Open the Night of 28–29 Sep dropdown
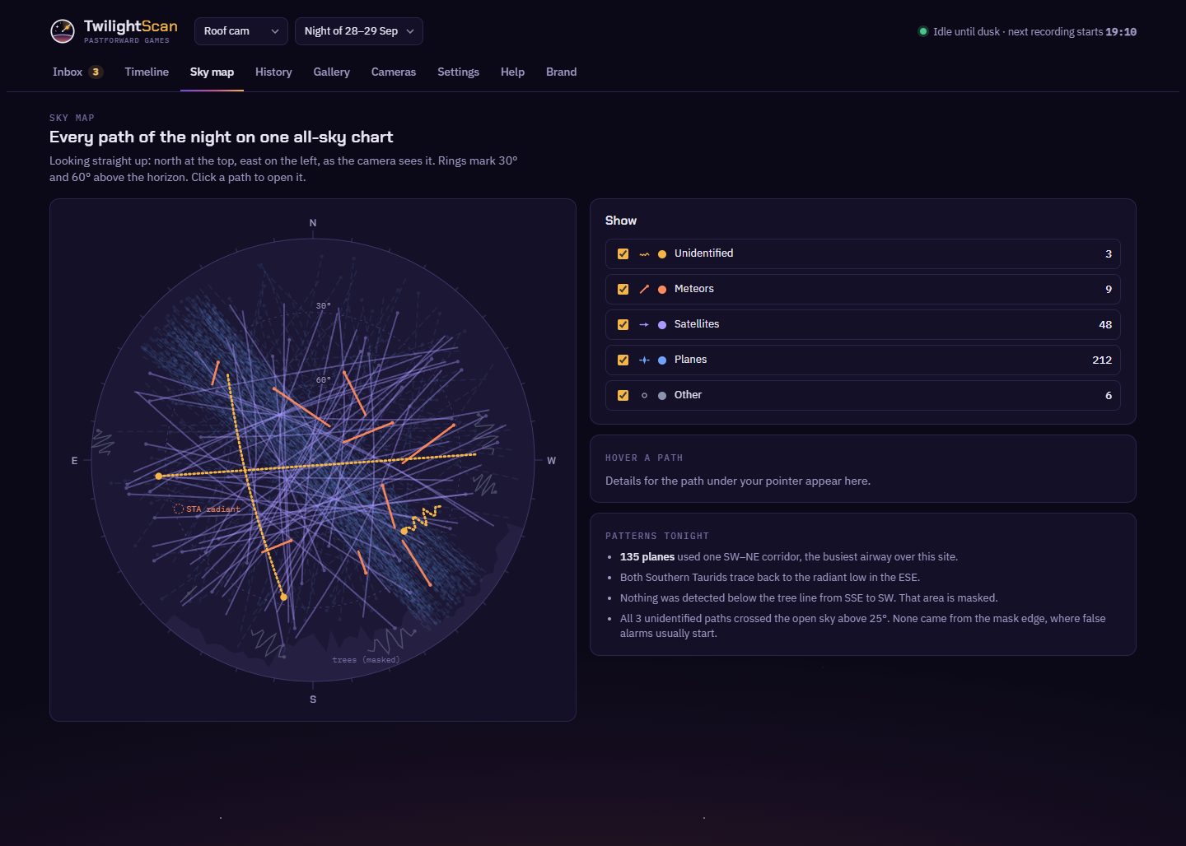 click(x=359, y=31)
